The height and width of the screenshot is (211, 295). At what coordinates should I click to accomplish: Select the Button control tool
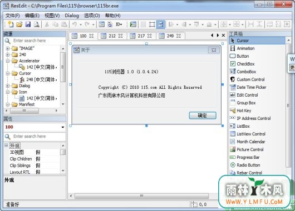(257, 56)
